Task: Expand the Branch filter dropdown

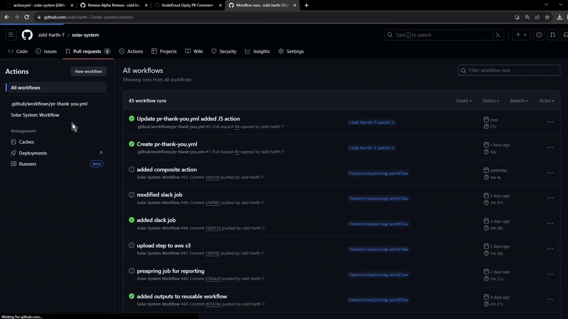Action: [x=519, y=101]
